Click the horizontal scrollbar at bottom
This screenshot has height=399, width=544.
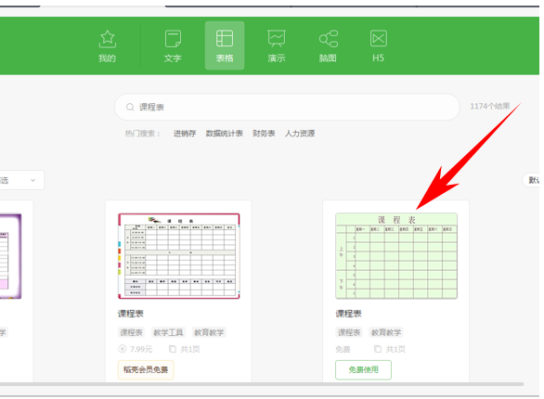(x=262, y=384)
